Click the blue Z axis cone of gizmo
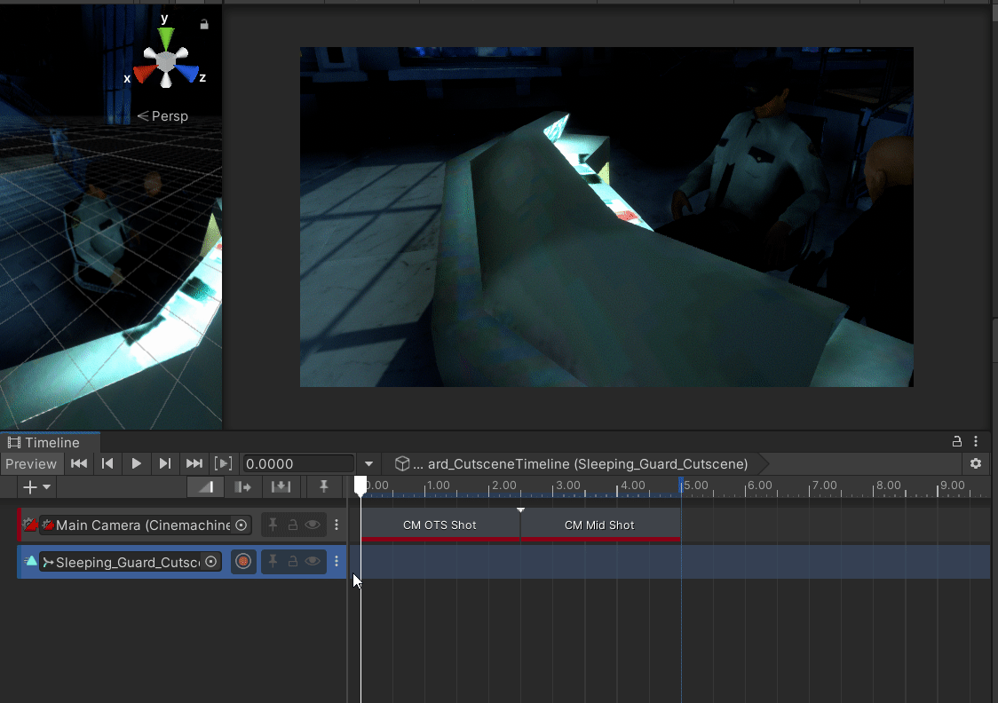 (187, 73)
